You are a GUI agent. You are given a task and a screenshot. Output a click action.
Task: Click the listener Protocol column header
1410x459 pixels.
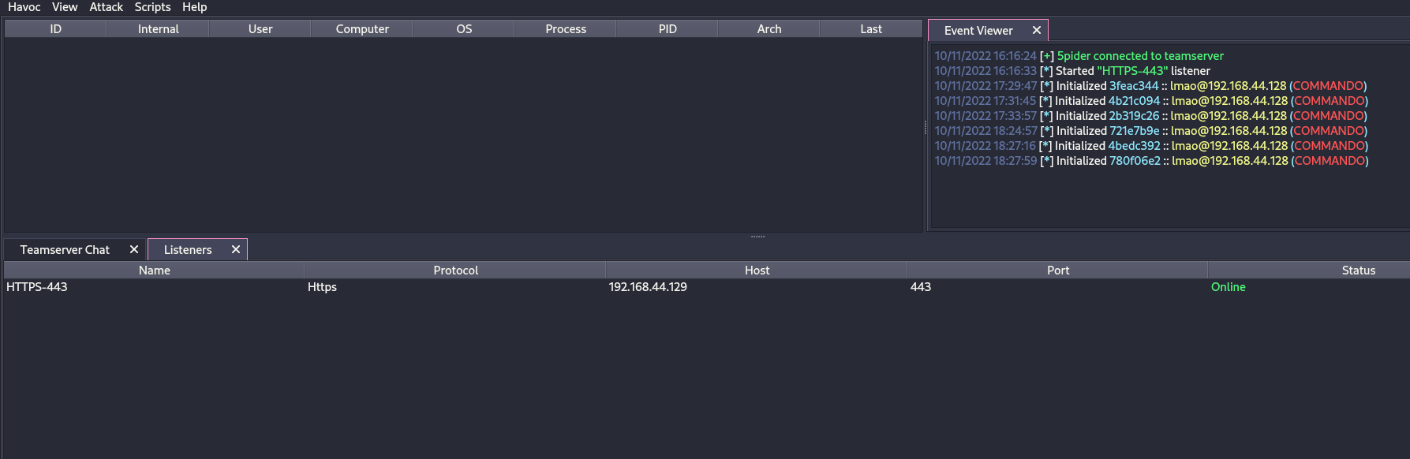click(455, 271)
